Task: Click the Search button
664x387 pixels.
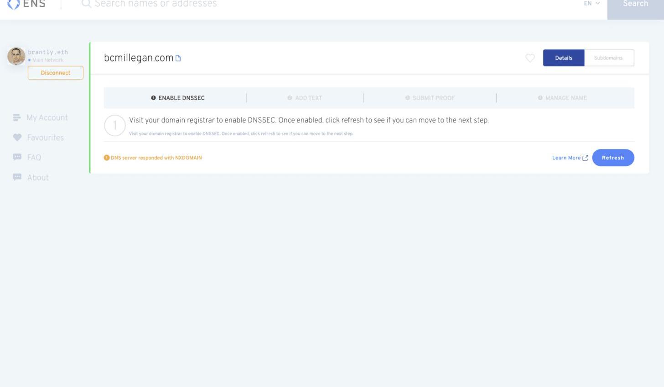Action: click(x=635, y=5)
